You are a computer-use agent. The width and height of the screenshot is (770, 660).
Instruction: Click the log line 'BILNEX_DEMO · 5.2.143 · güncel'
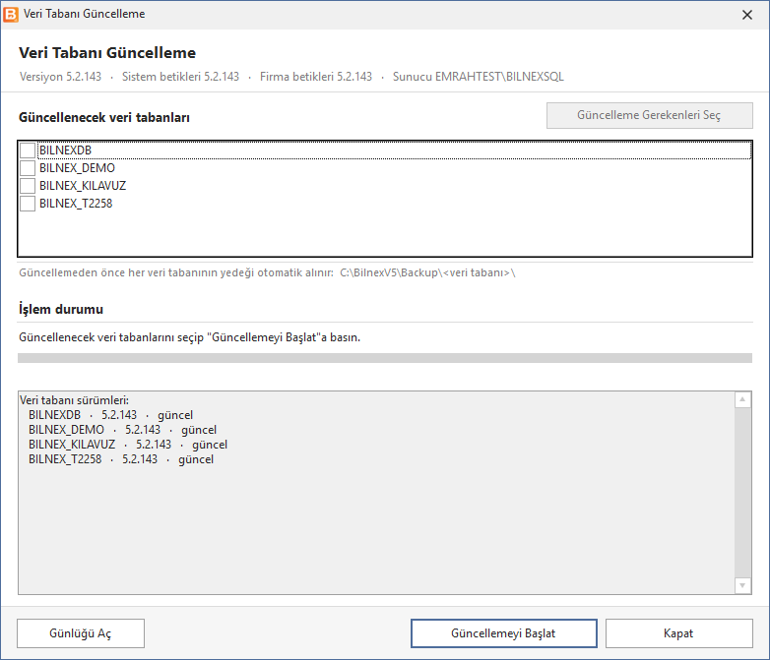pyautogui.click(x=122, y=430)
